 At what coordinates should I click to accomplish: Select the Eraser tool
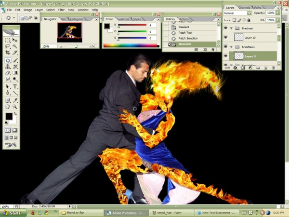pyautogui.click(x=8, y=73)
